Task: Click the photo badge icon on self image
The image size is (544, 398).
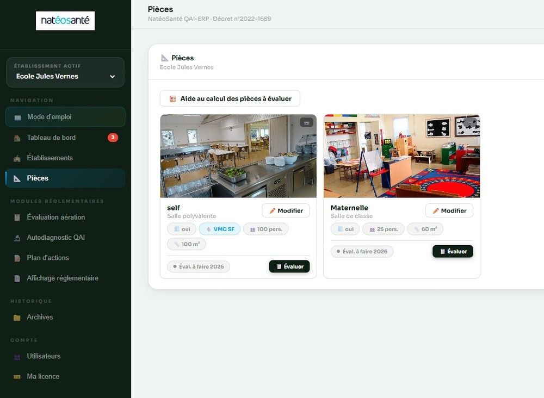Action: (x=306, y=122)
